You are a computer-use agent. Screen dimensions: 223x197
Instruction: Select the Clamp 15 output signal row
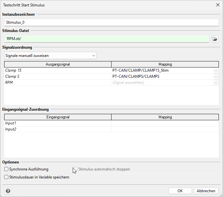[x=58, y=70]
